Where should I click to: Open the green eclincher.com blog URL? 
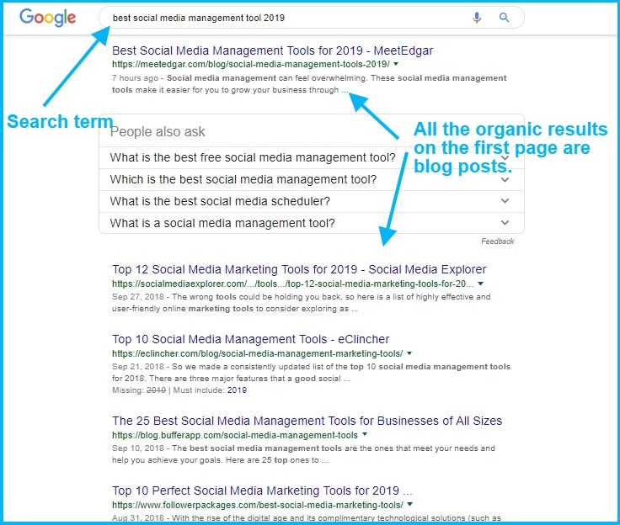click(258, 353)
